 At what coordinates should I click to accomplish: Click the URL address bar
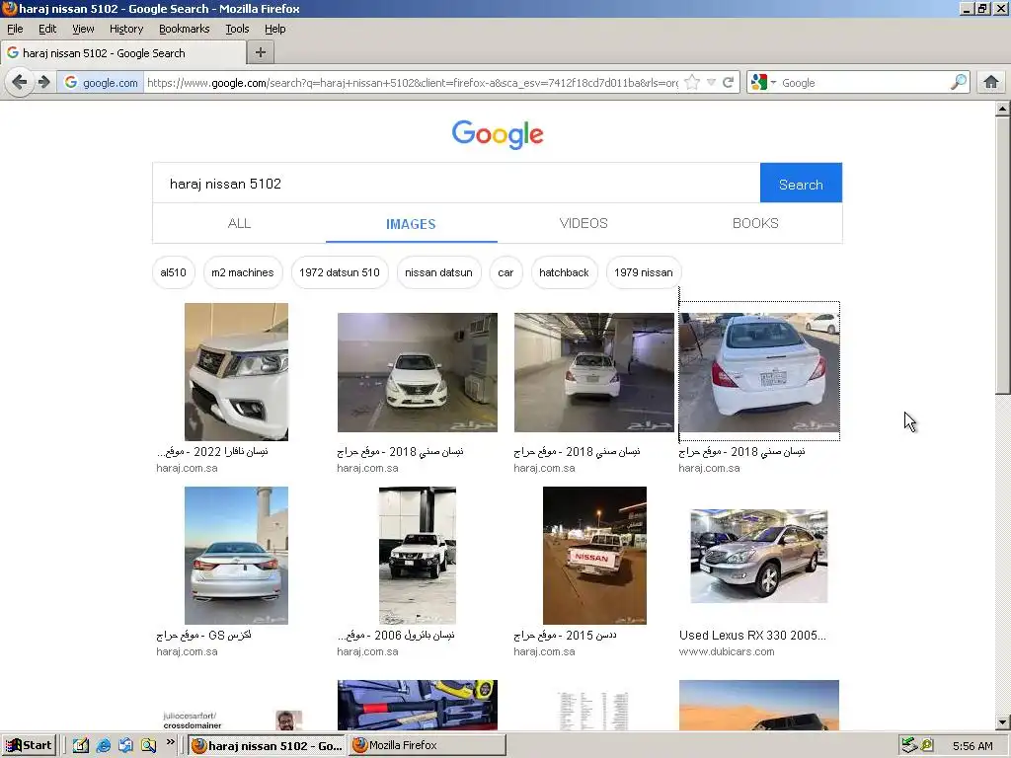[x=413, y=83]
